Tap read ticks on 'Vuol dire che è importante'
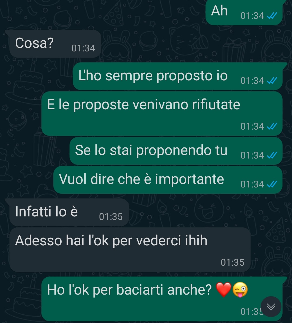Screen dimensions: 292x323 (x=272, y=184)
